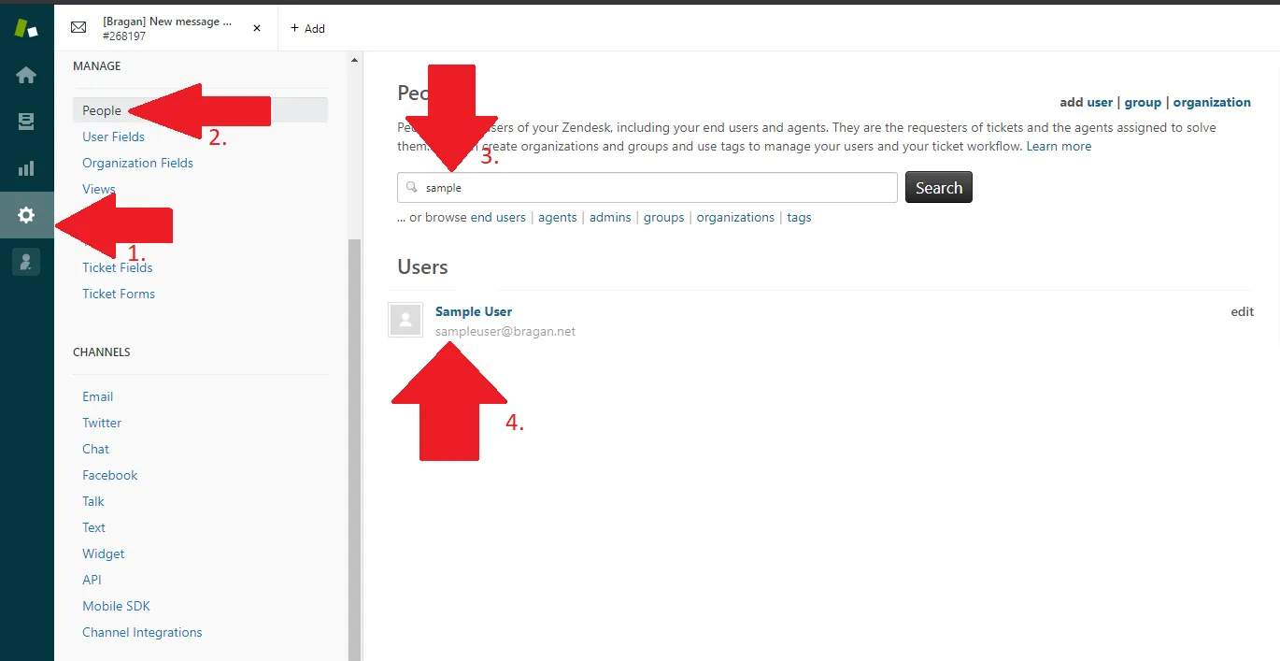
Task: Browse tags link
Action: pos(799,217)
